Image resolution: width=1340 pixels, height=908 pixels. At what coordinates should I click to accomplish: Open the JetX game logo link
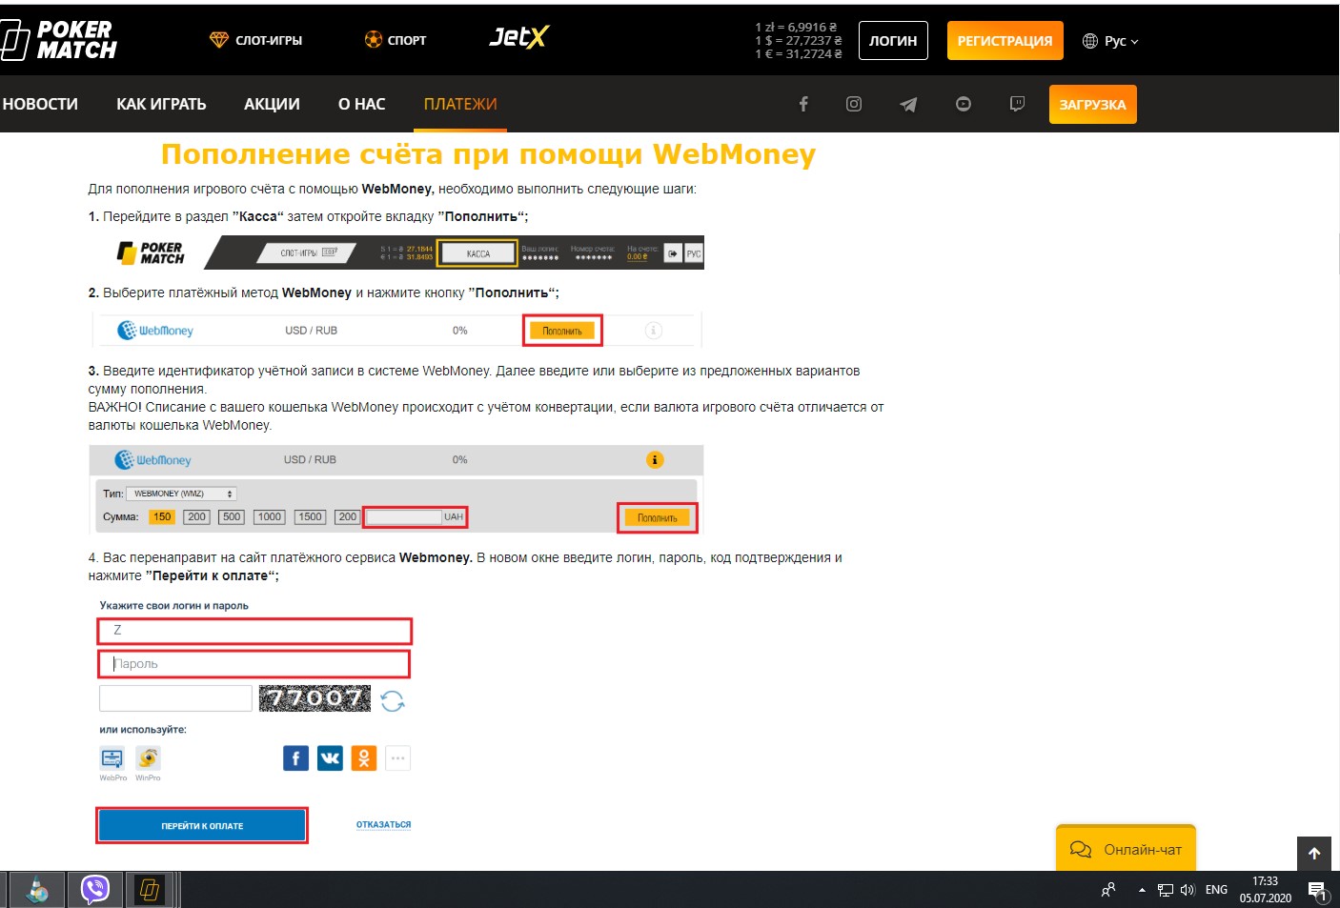[x=518, y=36]
